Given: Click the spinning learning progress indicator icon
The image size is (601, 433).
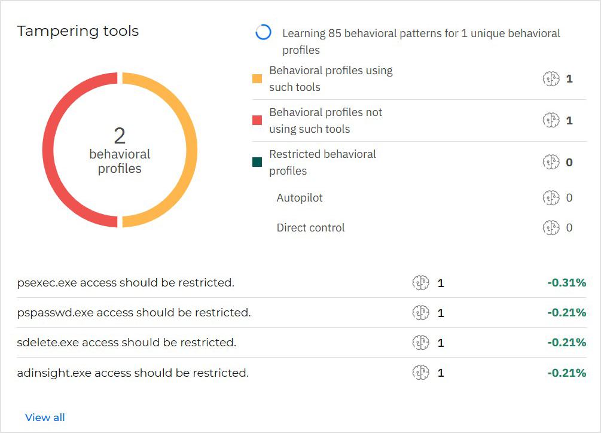Looking at the screenshot, I should click(263, 33).
